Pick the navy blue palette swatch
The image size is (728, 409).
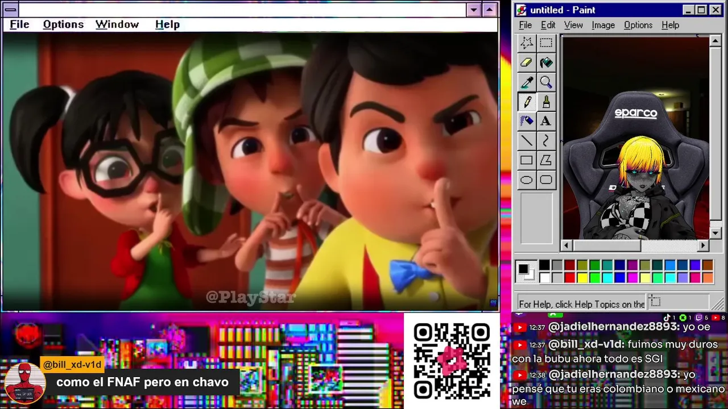click(620, 265)
